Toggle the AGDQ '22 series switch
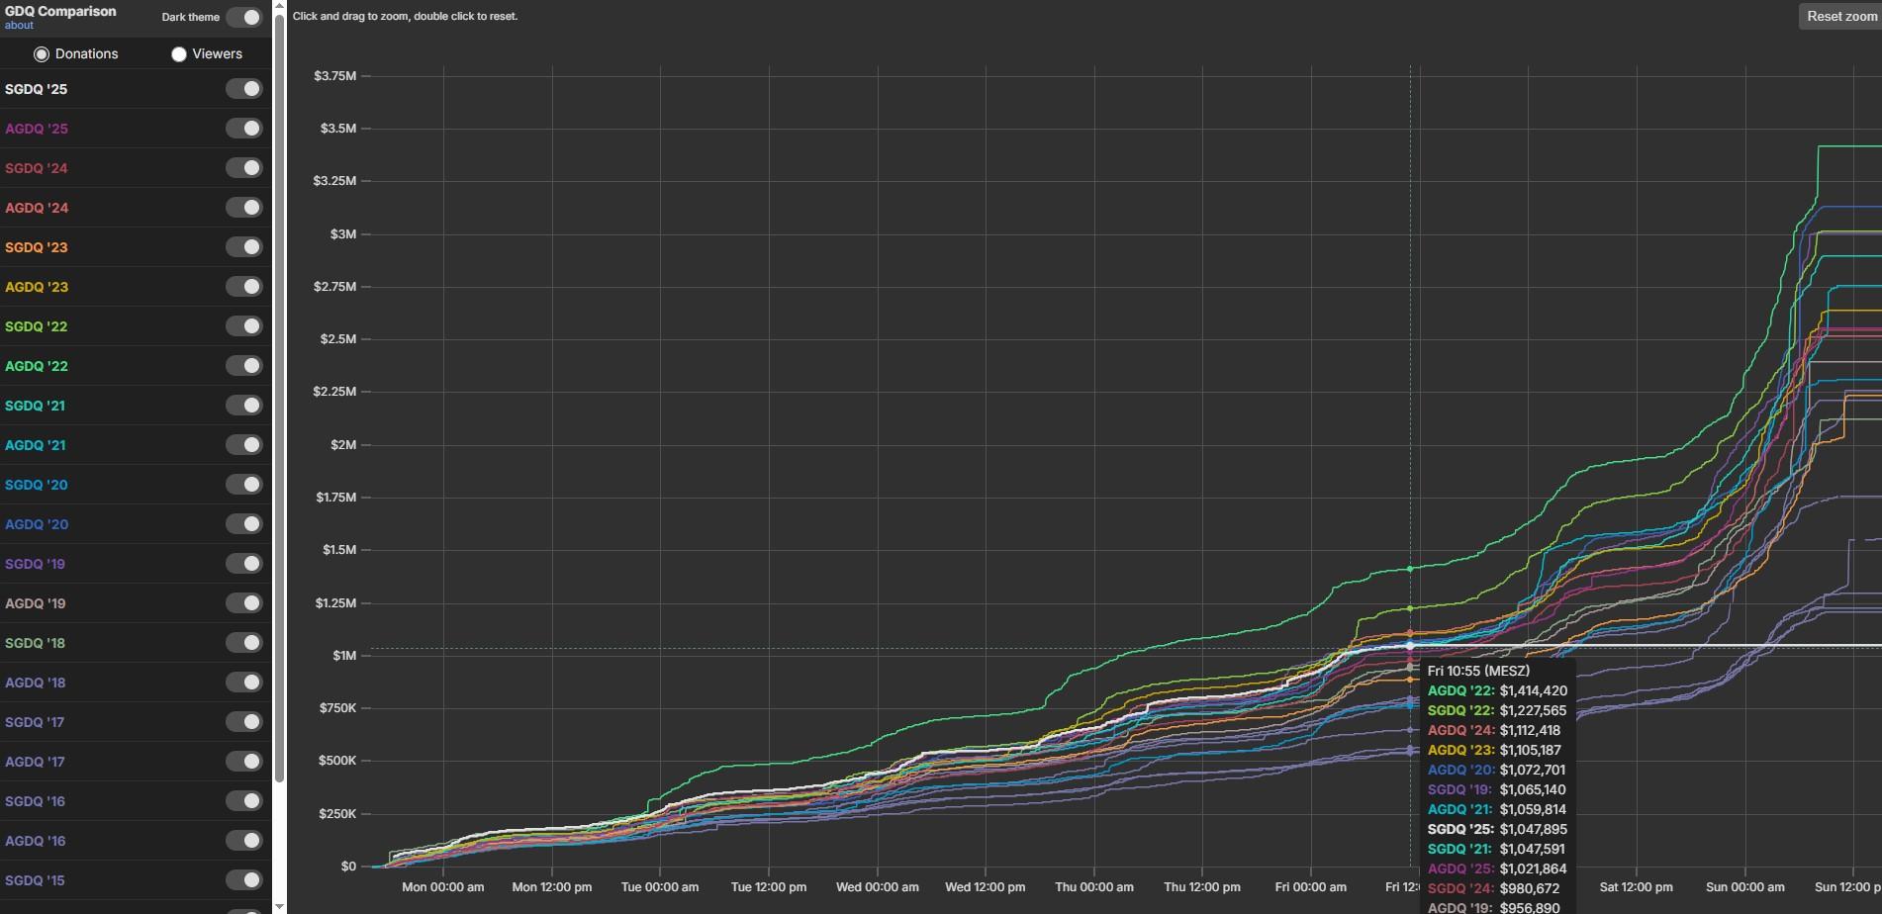Viewport: 1882px width, 914px height. (x=243, y=366)
